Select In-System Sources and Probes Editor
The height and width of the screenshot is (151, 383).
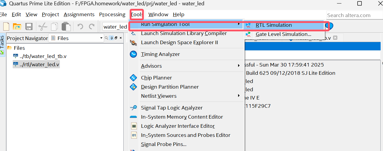click(x=186, y=135)
